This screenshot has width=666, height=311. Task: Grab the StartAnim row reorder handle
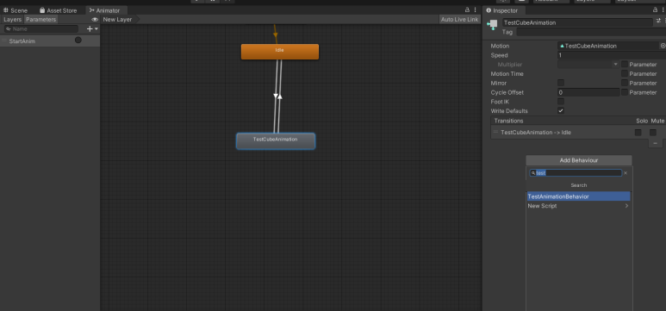point(4,40)
